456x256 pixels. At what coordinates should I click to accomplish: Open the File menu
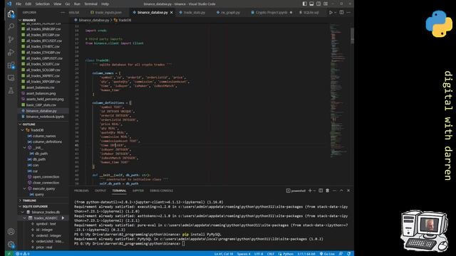point(19,4)
